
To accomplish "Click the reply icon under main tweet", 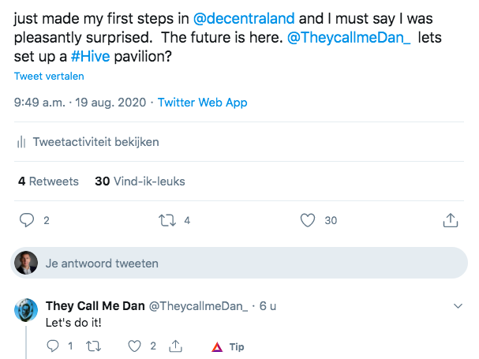I will click(28, 220).
